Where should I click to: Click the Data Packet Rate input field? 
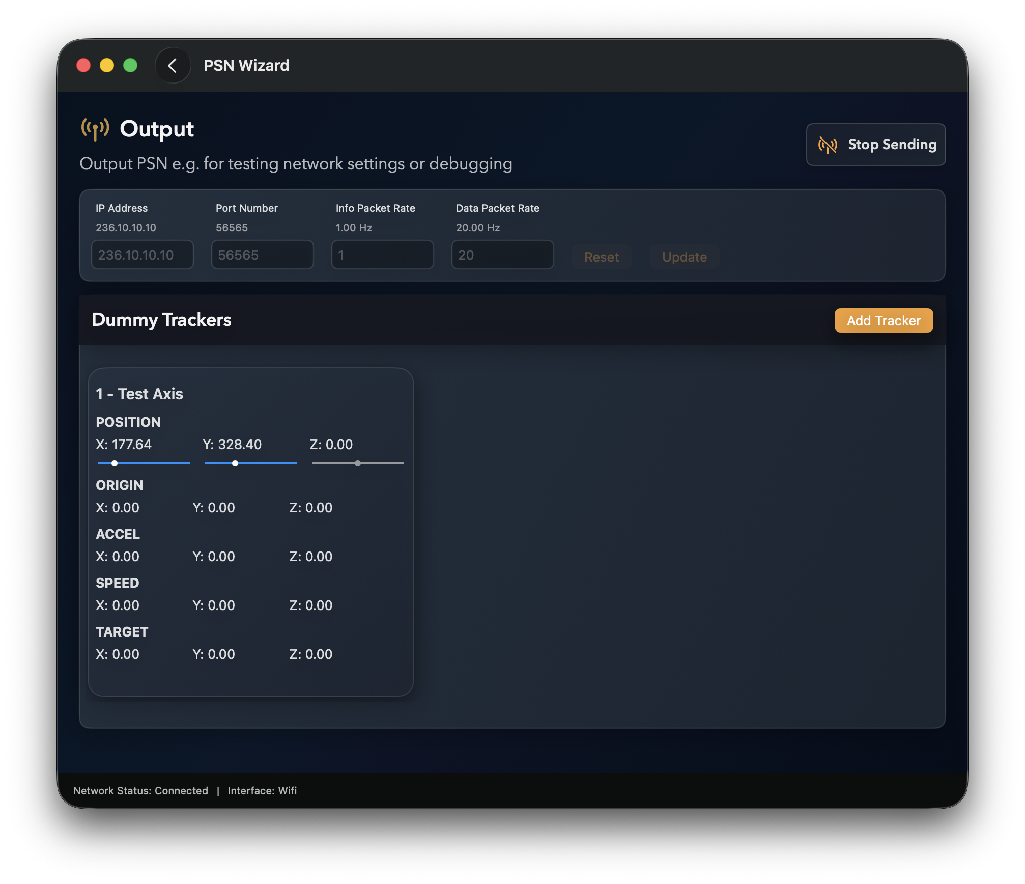coord(503,255)
